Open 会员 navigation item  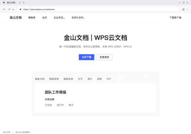[44, 17]
